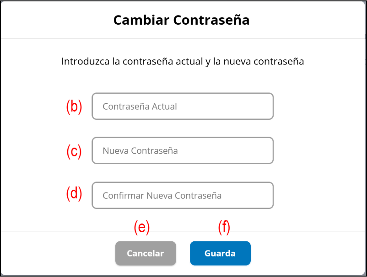Viewport: 367px width, 277px height.
Task: Click the red (f) label above Guarda
Action: tap(223, 227)
